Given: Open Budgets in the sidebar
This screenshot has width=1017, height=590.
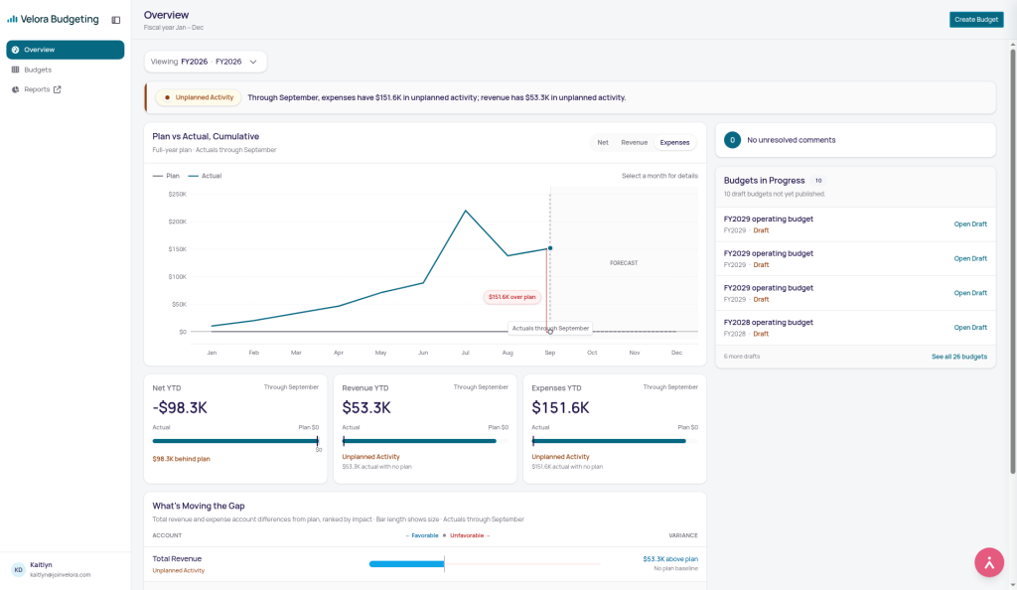Looking at the screenshot, I should coord(65,70).
